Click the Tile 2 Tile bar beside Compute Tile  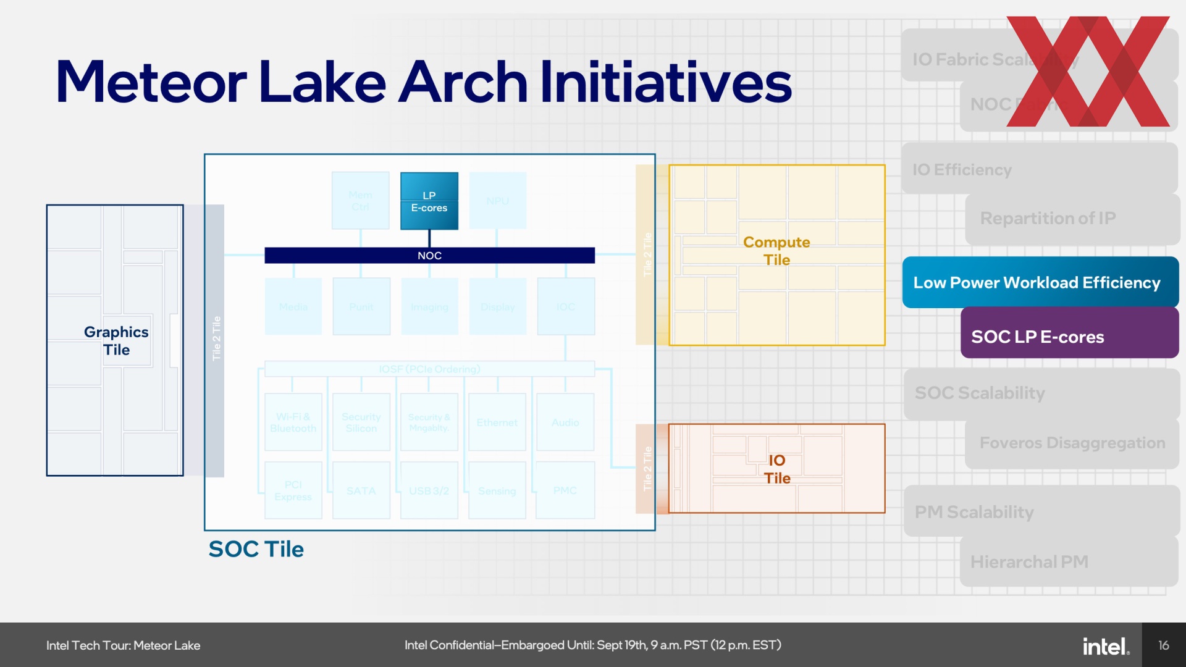tap(646, 254)
